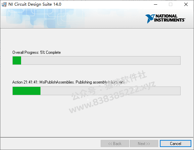Cancel the installation
Viewport: 194px width, 150px height.
176,143
